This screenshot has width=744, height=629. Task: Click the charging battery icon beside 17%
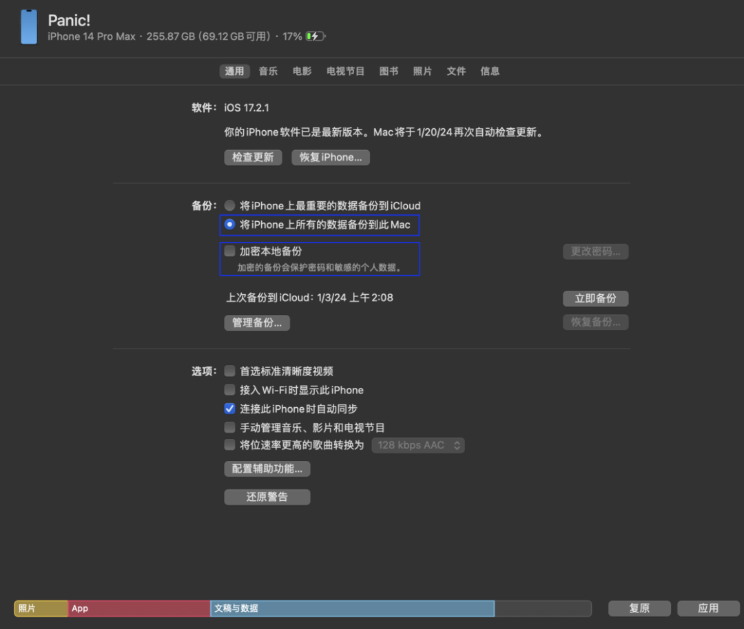(x=316, y=37)
